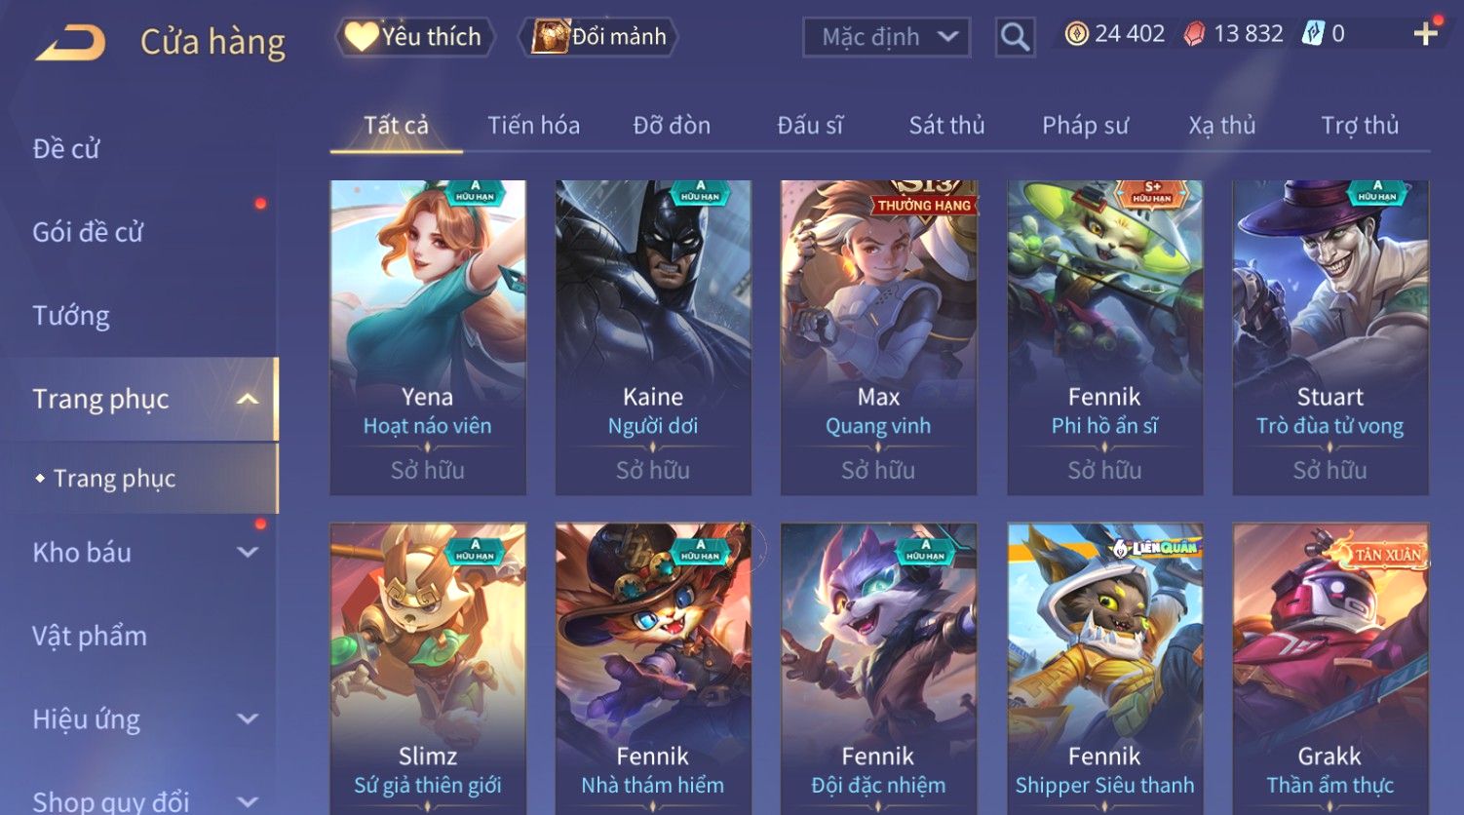
Task: Tap the plus icon to add currency
Action: (x=1426, y=34)
